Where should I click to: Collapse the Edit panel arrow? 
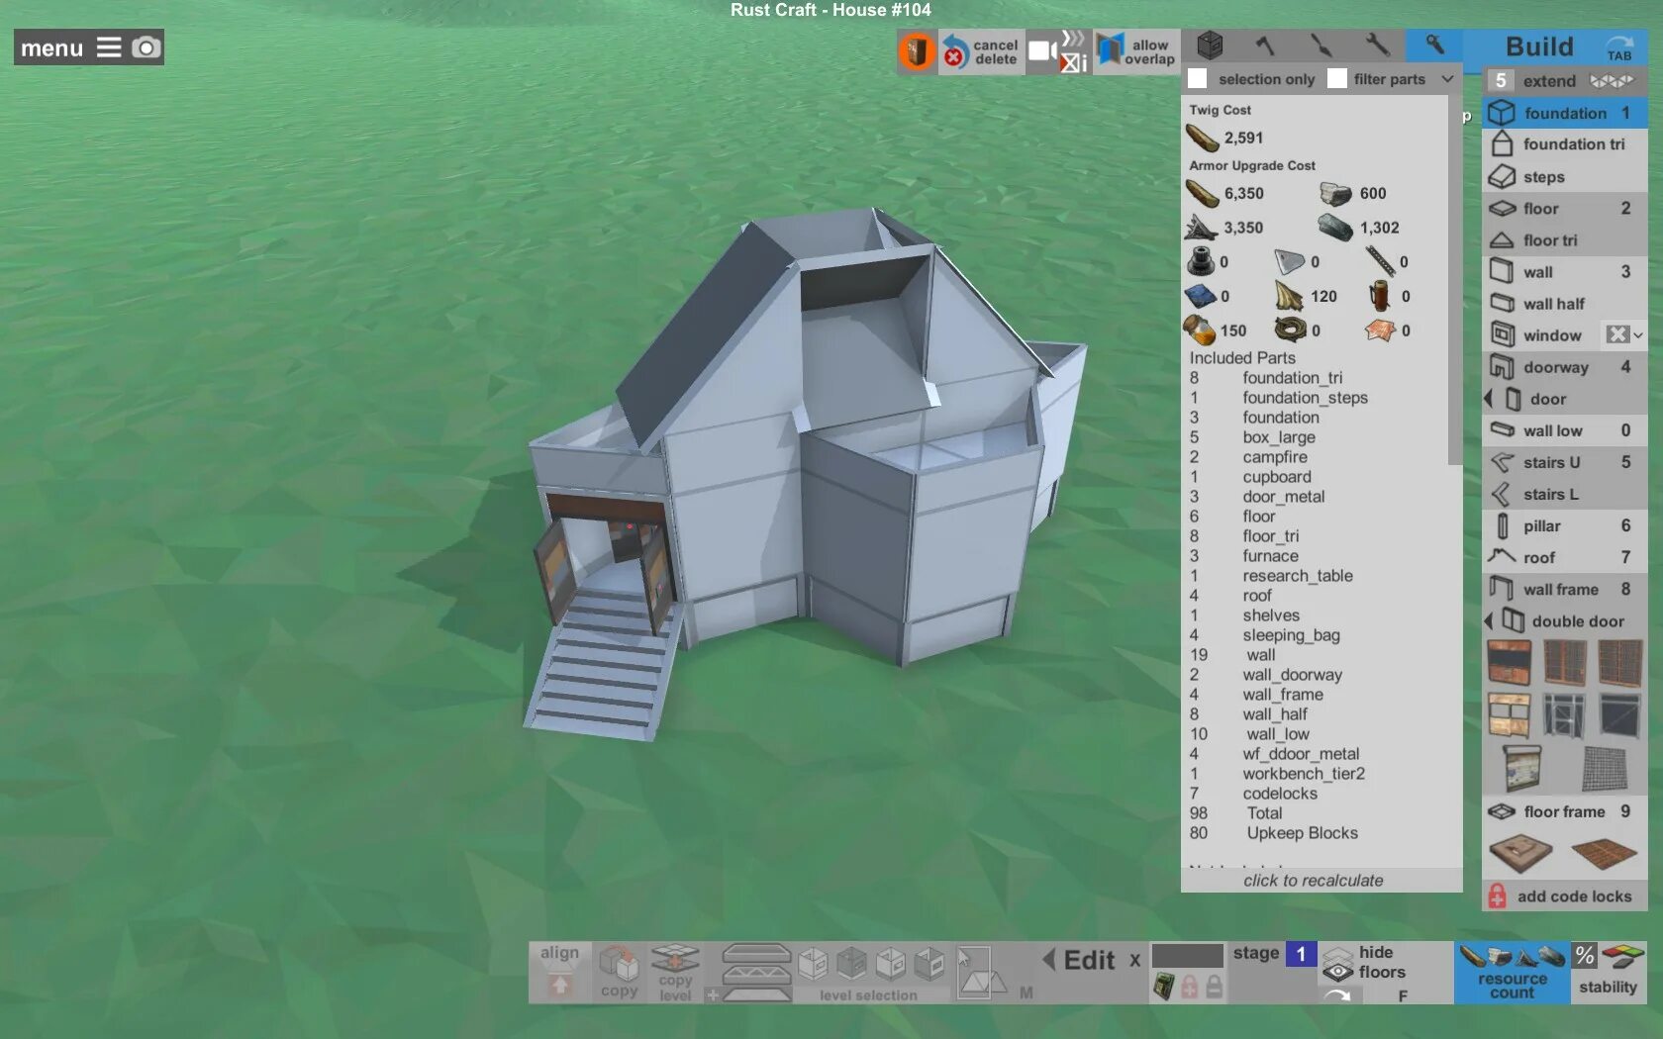click(x=1048, y=959)
